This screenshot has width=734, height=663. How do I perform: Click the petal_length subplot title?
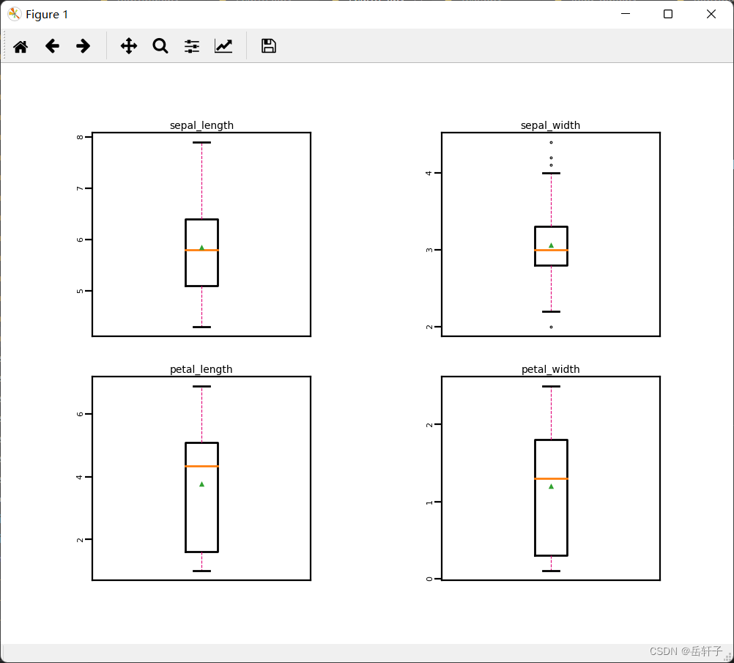pyautogui.click(x=201, y=369)
